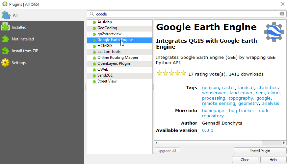Open Help for the plugin manager
Viewport: 287px width, 164px height.
[273, 160]
